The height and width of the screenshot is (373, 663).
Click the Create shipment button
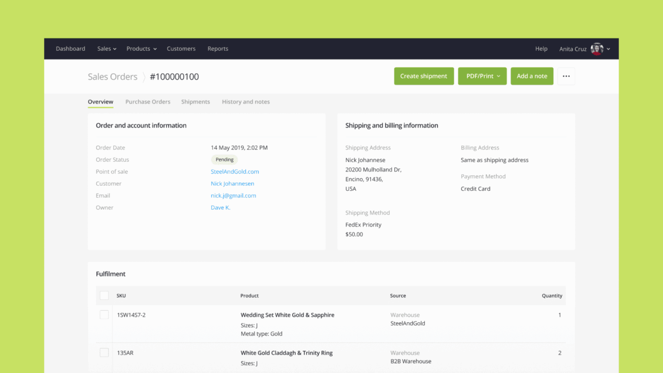(424, 76)
